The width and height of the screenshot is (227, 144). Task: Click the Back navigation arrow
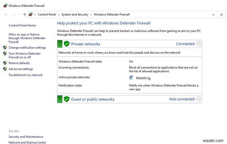point(6,14)
